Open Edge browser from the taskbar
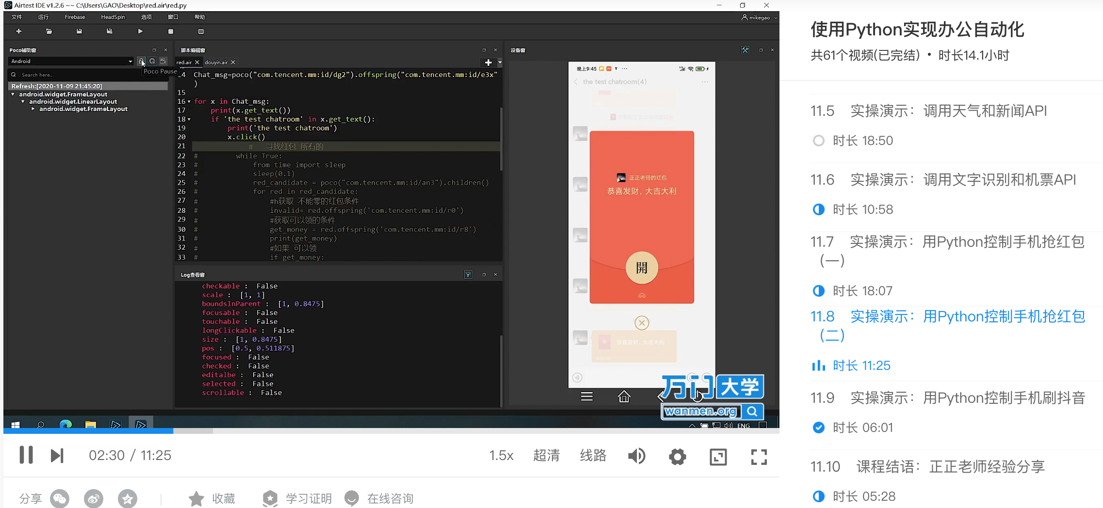Viewport: 1103px width, 508px height. pos(65,425)
